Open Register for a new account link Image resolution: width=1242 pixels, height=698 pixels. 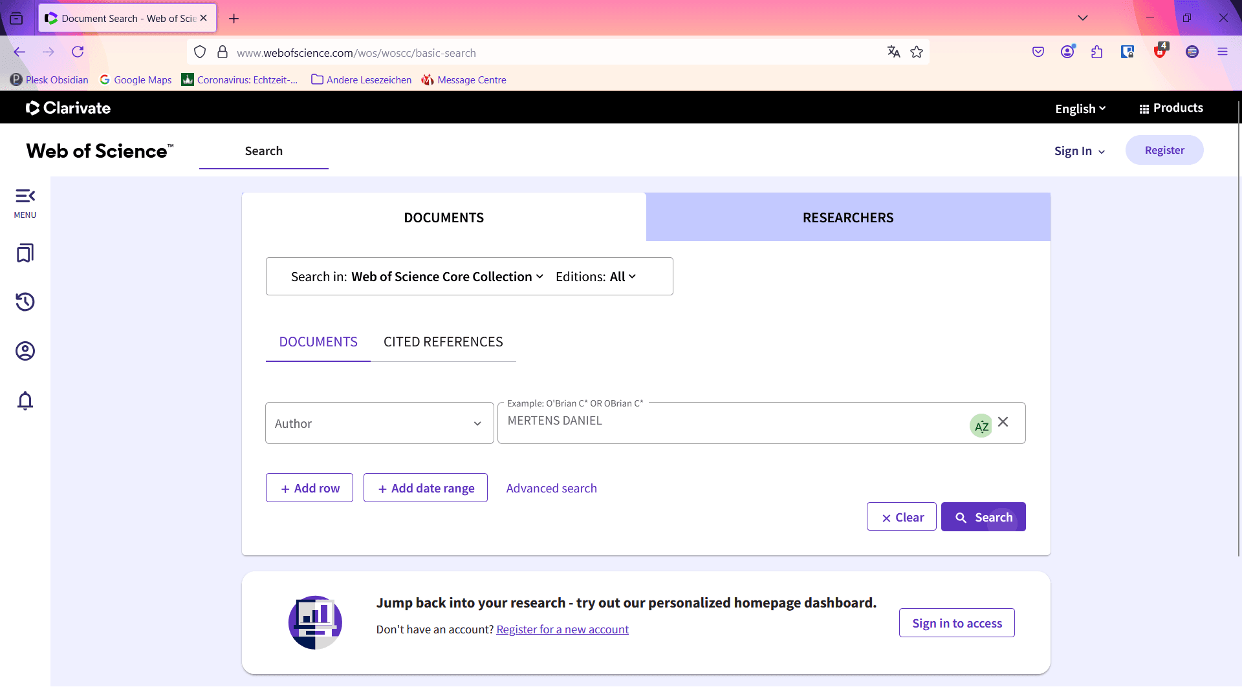click(562, 629)
